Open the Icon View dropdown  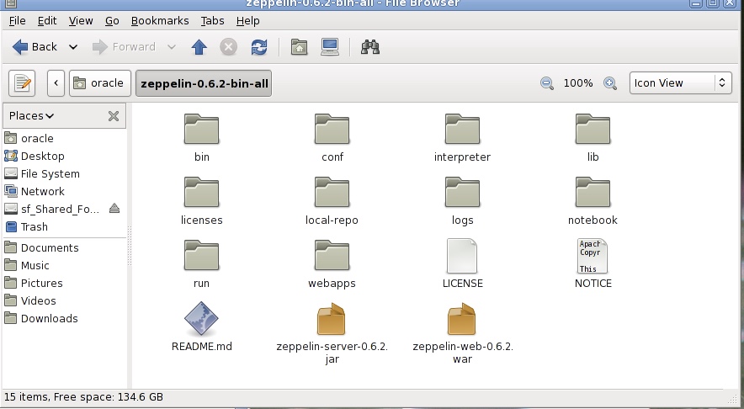point(680,83)
